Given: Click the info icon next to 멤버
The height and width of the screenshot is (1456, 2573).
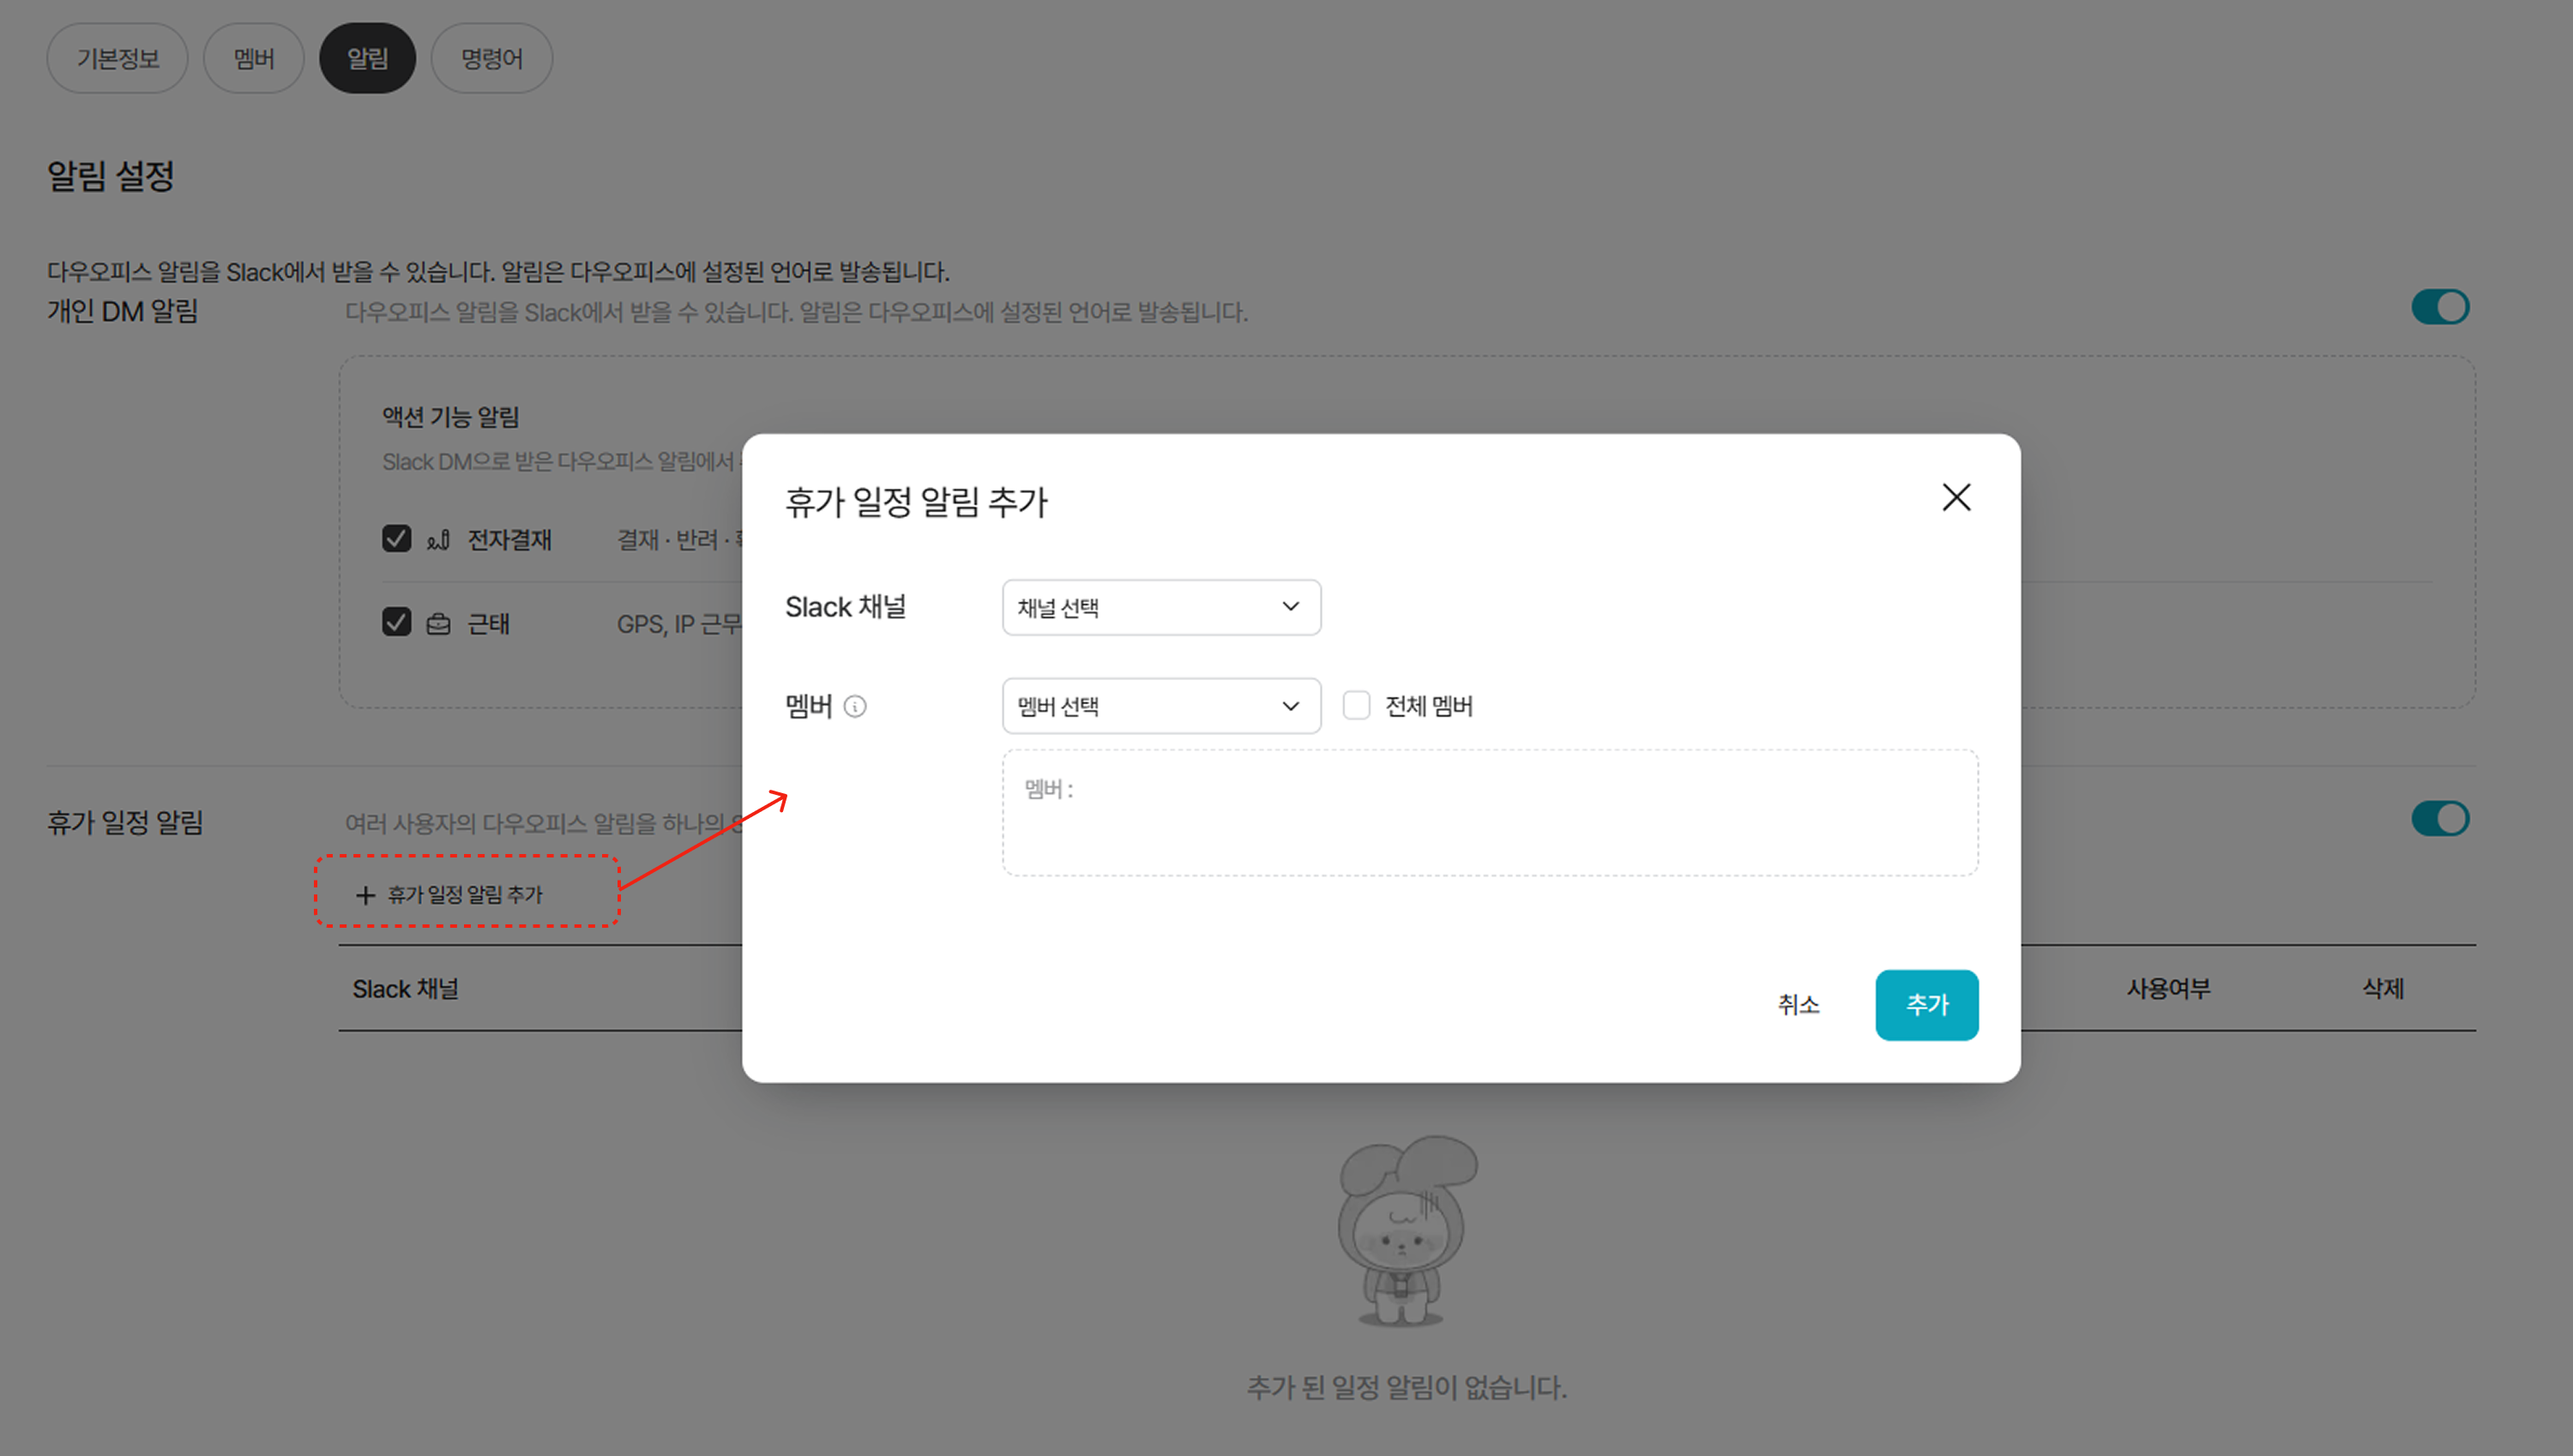Looking at the screenshot, I should (x=855, y=707).
